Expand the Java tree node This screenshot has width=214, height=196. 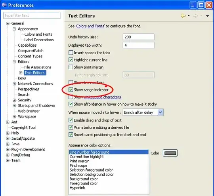tap(8, 144)
